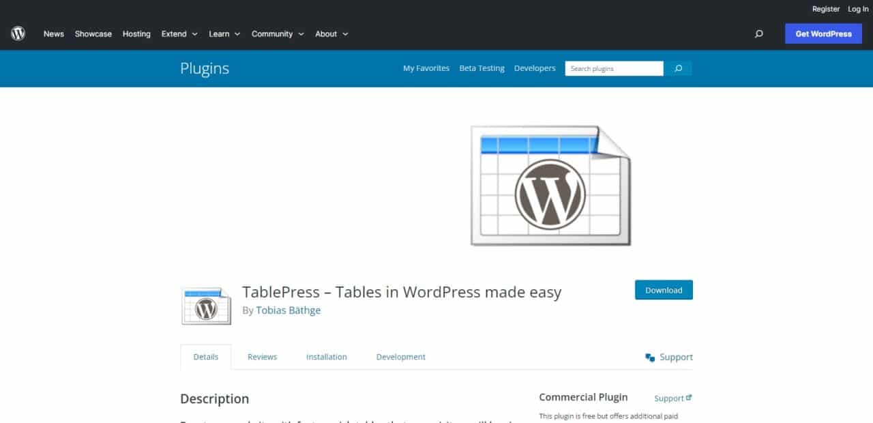The height and width of the screenshot is (423, 873).
Task: Select the Details tab
Action: [206, 357]
